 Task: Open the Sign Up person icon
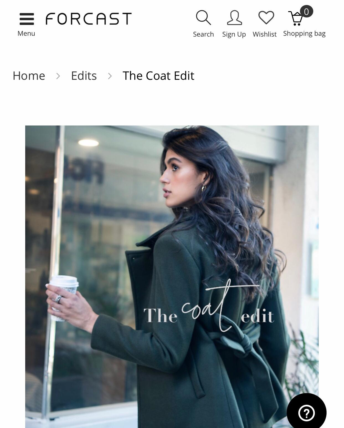point(234,18)
